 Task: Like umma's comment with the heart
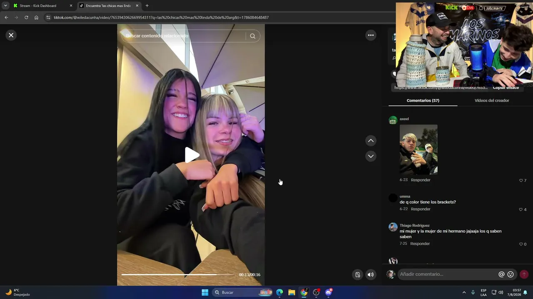coord(521,210)
